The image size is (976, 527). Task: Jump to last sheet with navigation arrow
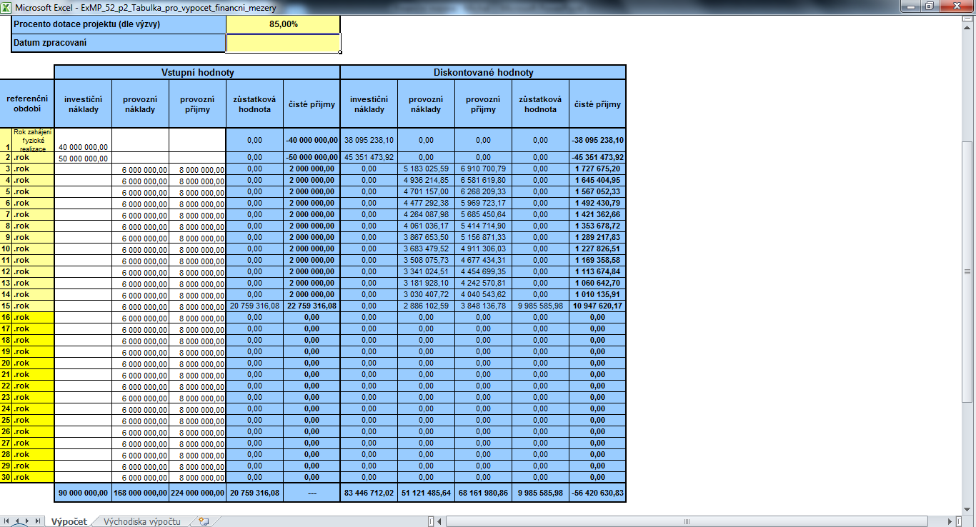(38, 521)
